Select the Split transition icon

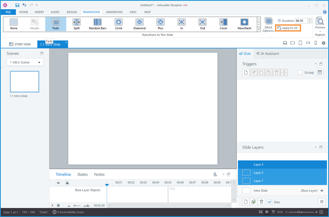pos(76,22)
